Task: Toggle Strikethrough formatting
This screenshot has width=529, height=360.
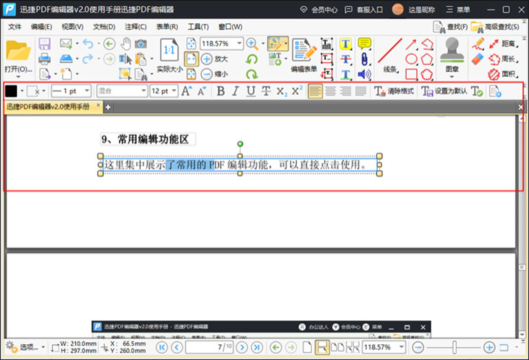Action: click(x=266, y=91)
